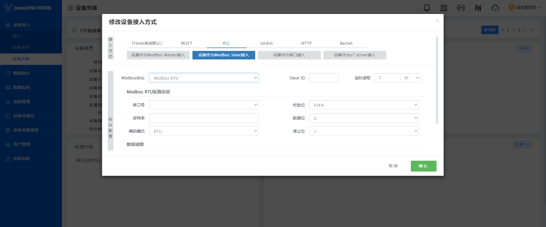This screenshot has height=227, width=546.
Task: Click the dialog vertical scrollbar
Action: pyautogui.click(x=437, y=80)
